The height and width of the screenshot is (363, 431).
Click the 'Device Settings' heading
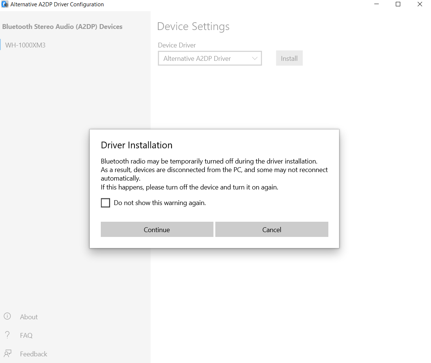[193, 26]
